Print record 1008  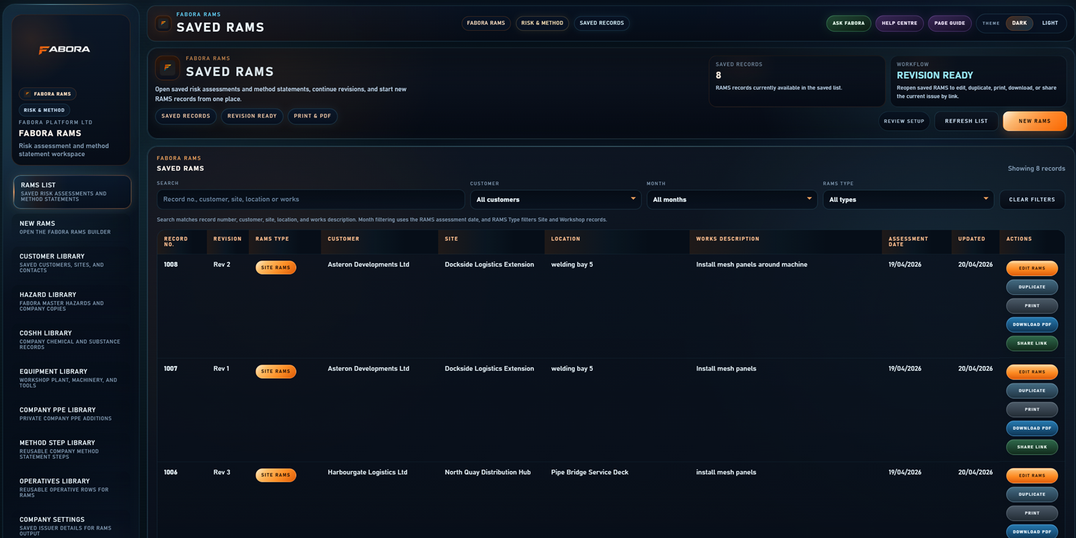(1032, 306)
